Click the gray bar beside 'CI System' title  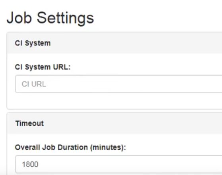click(x=136, y=43)
